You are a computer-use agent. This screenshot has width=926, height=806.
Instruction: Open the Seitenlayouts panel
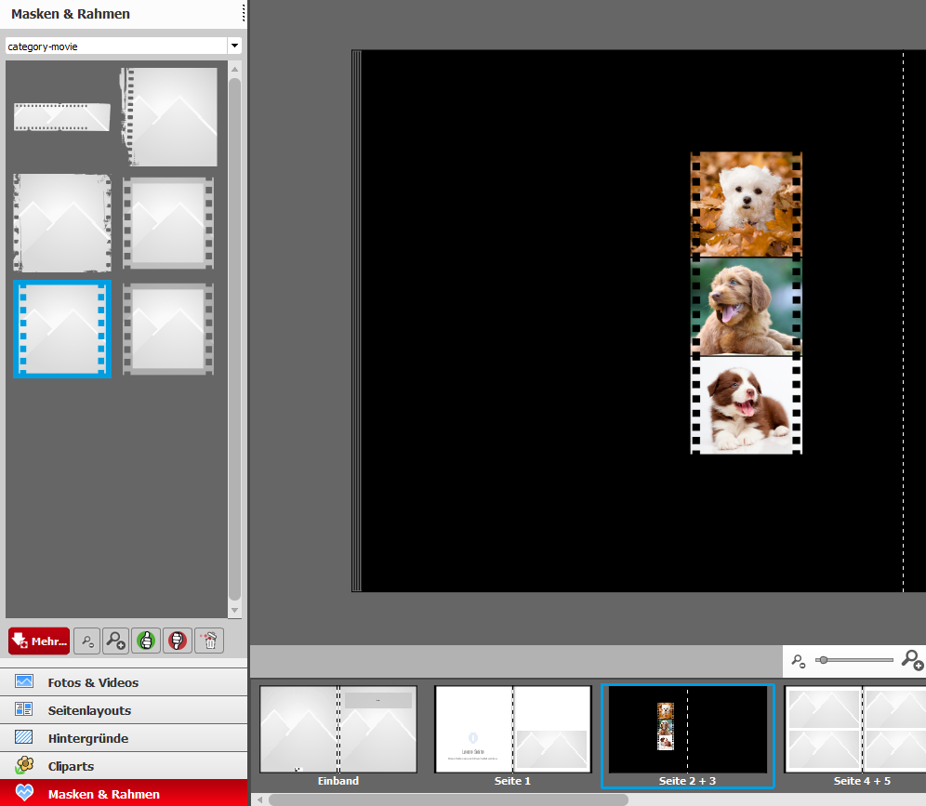124,710
